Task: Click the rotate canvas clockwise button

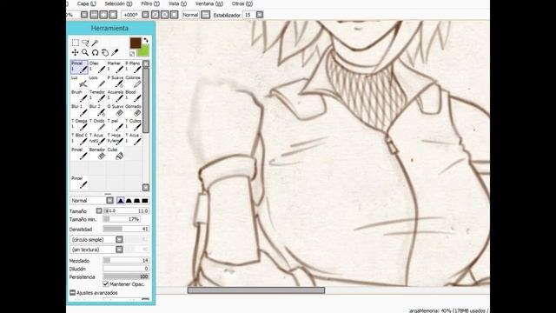Action: [165, 15]
